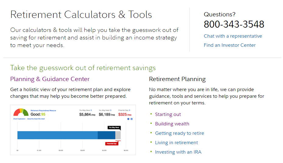This screenshot has height=163, width=283.
Task: Select Investing with an IRA link
Action: pyautogui.click(x=178, y=152)
